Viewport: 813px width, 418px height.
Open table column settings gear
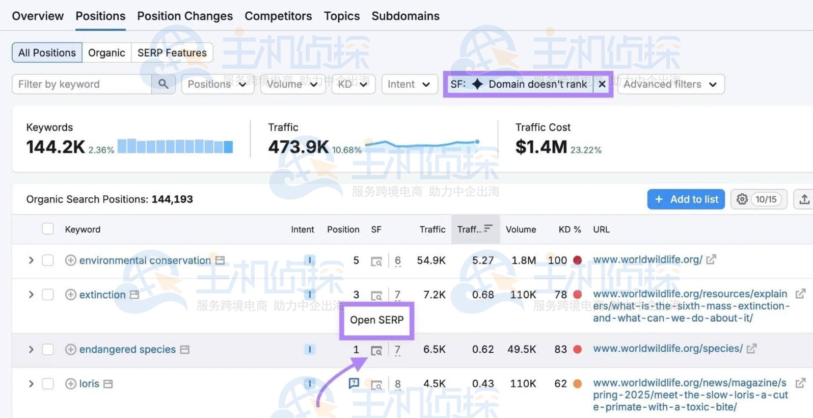[x=742, y=199]
